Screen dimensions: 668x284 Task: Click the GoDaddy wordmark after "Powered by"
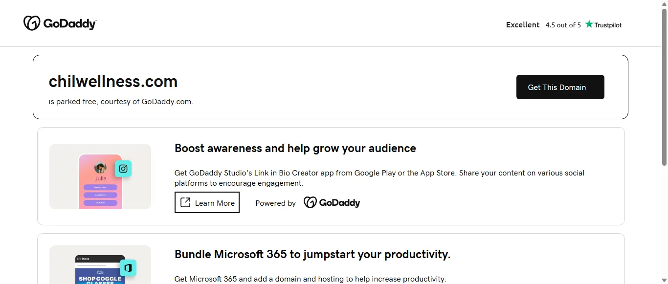coord(339,203)
